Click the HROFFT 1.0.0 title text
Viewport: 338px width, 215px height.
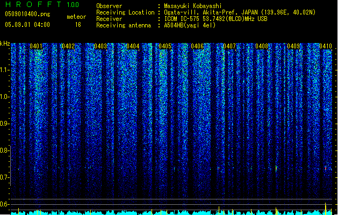click(42, 4)
